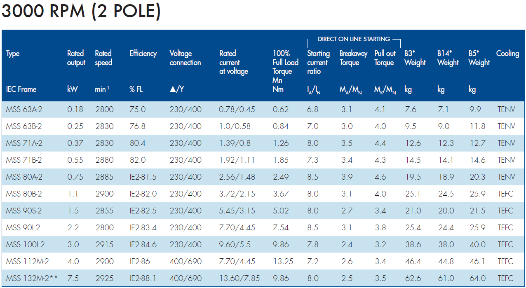Click the rated current value 13.60/7.85
Viewport: 526px width, 288px height.
(x=240, y=278)
